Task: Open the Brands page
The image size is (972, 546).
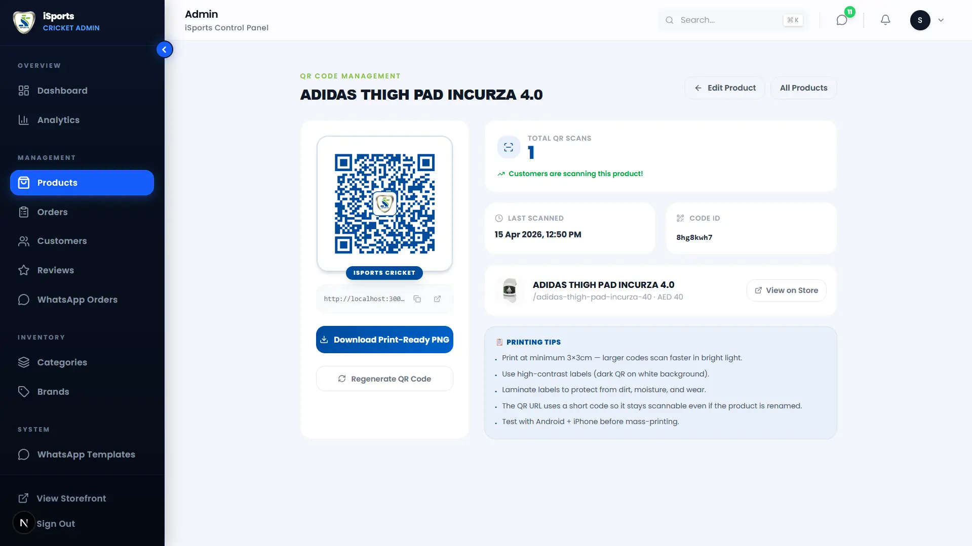Action: point(82,392)
